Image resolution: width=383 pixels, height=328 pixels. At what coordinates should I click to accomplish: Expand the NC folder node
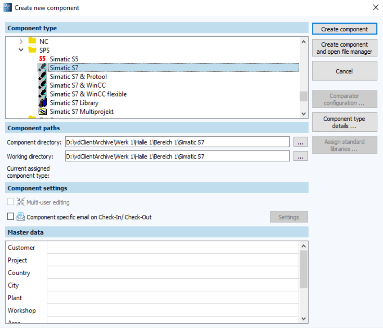point(22,41)
